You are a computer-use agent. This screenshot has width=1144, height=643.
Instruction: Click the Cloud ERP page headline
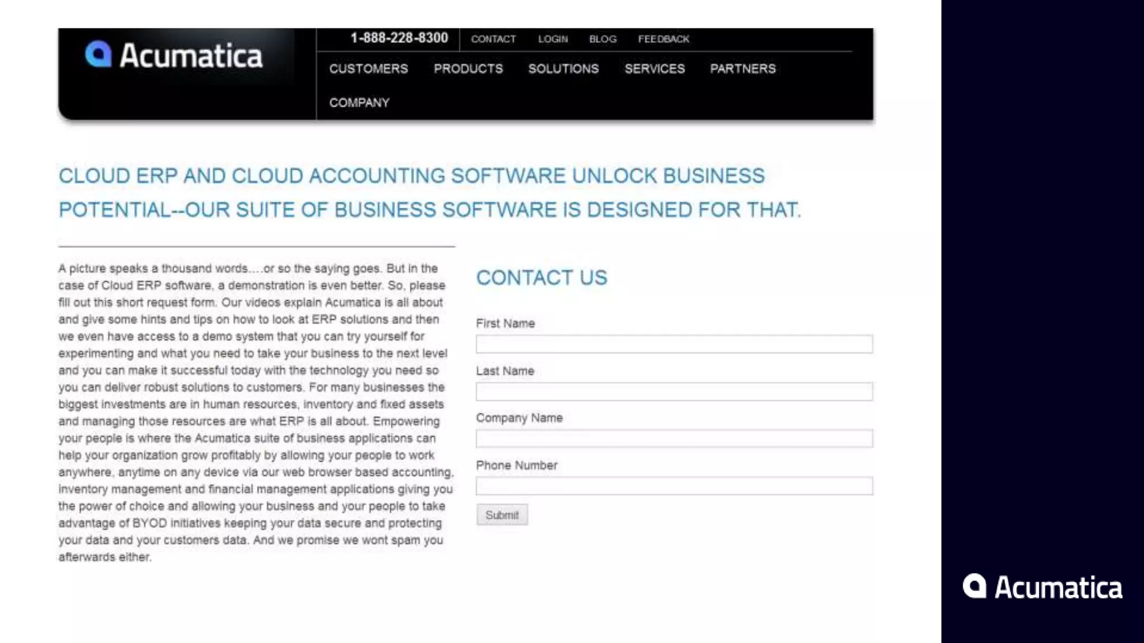click(429, 193)
